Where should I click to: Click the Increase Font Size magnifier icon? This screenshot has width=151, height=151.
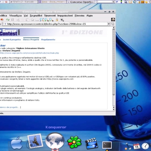click(46, 20)
